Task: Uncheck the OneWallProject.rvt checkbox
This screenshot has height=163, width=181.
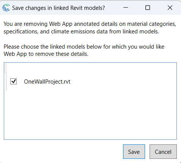Action: 13,81
